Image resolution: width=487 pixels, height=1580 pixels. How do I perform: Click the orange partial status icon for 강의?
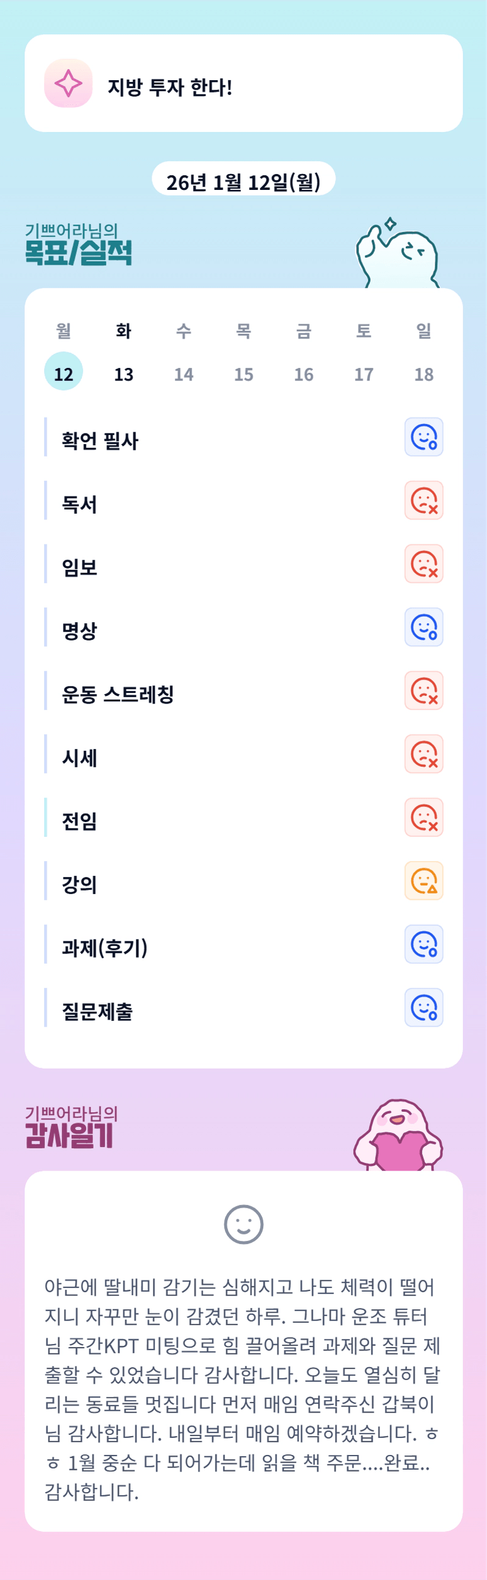point(423,881)
